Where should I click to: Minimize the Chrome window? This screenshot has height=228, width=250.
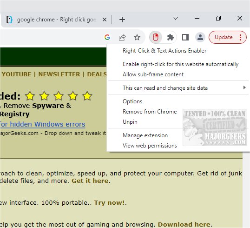[x=197, y=18]
